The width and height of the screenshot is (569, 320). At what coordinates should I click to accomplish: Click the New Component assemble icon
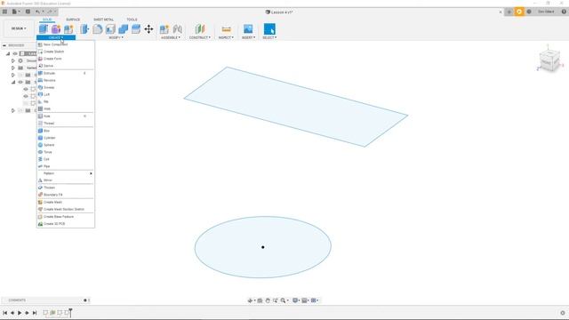(164, 28)
